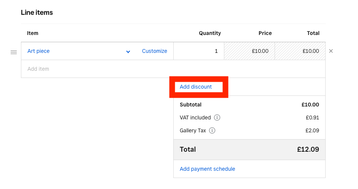Click the Quantity column header
This screenshot has width=358, height=189.
click(210, 33)
